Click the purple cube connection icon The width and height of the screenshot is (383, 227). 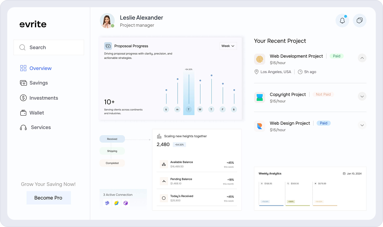click(x=126, y=203)
